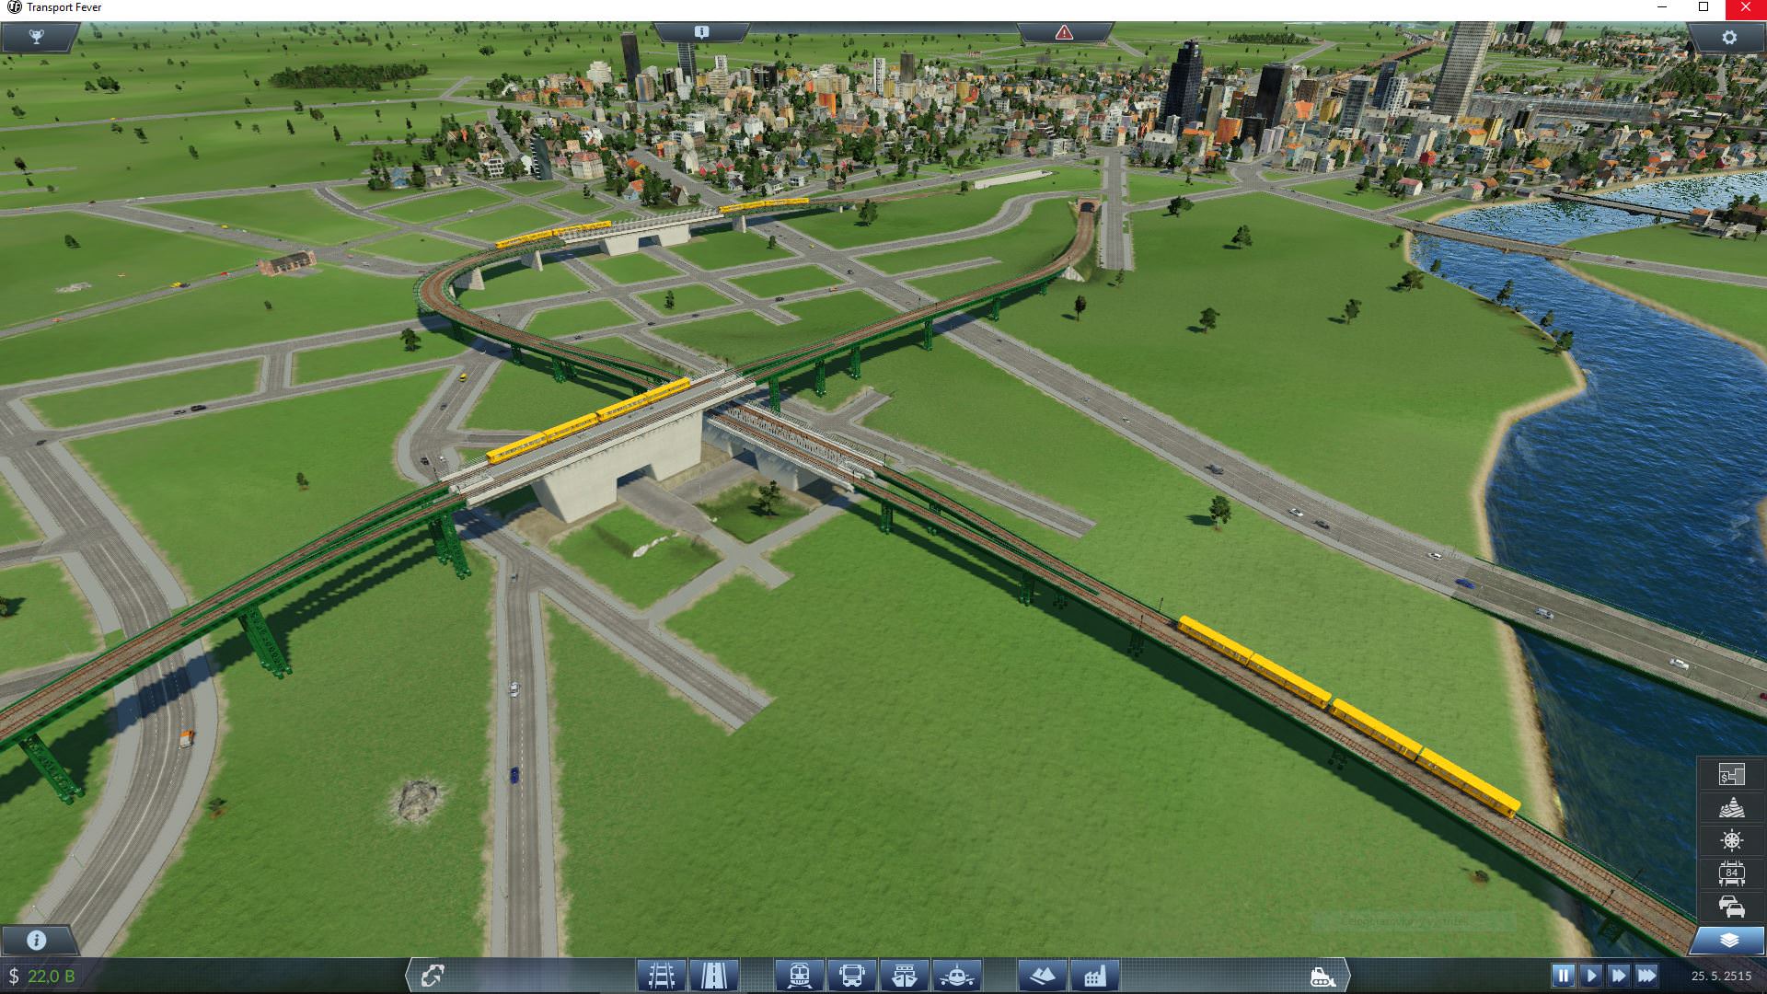Screen dimensions: 1767x994
Task: Open the terrain landscaping tool
Action: pos(1043,975)
